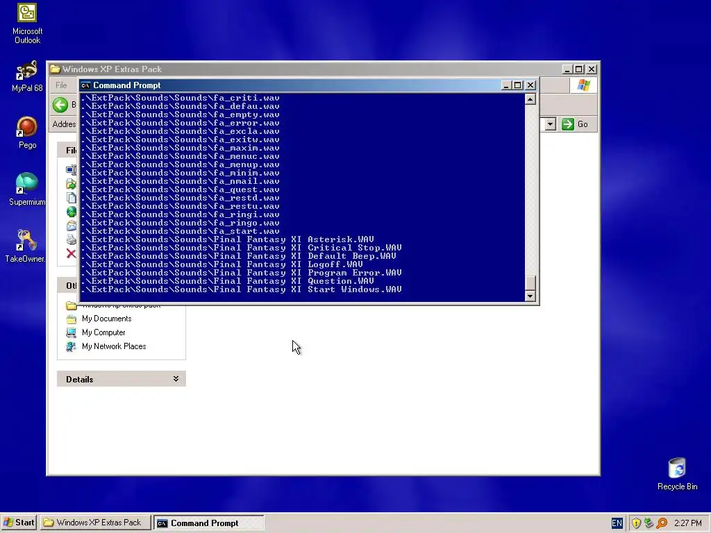Click the Final Fantasy XI Question.WAV line

[x=228, y=281]
